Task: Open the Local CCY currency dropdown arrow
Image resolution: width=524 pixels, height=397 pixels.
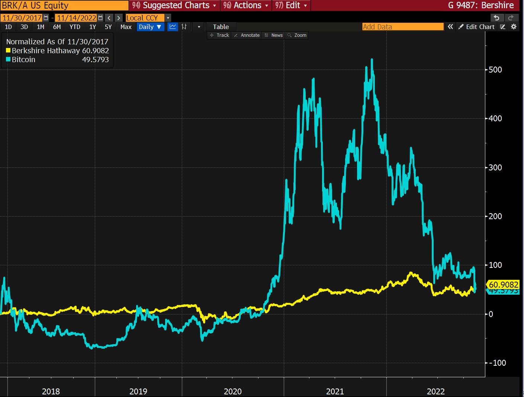Action: pyautogui.click(x=168, y=18)
